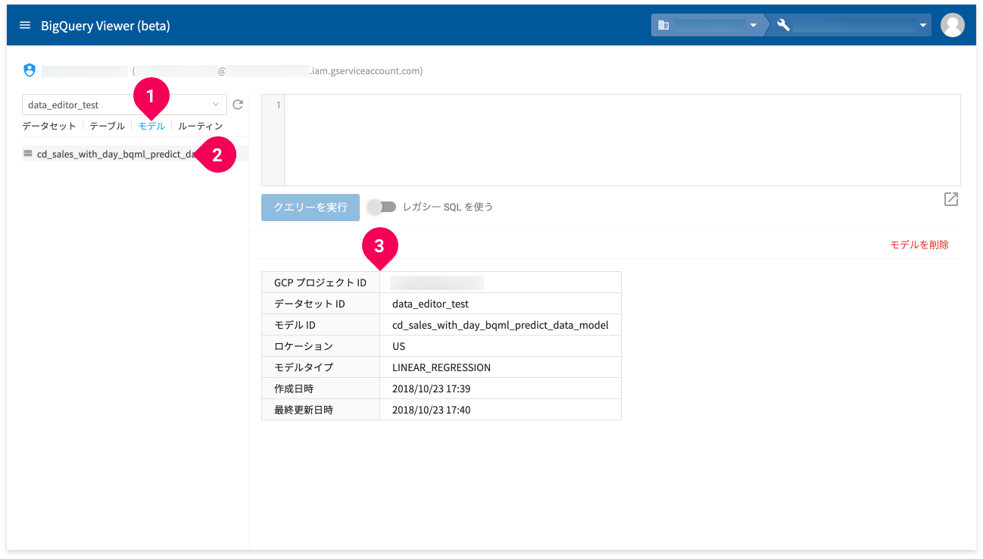This screenshot has width=983, height=559.
Task: Click the クエリーを実行 button
Action: click(311, 207)
